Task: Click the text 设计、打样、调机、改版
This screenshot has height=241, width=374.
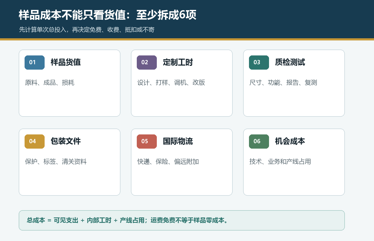Action: pyautogui.click(x=171, y=82)
